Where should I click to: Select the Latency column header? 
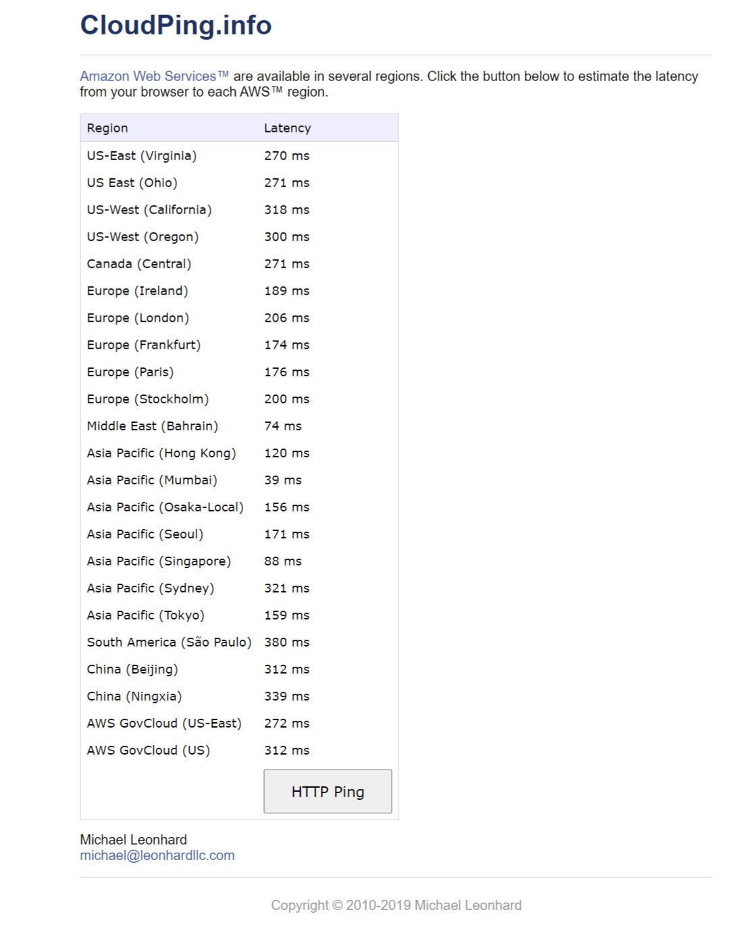click(x=287, y=128)
